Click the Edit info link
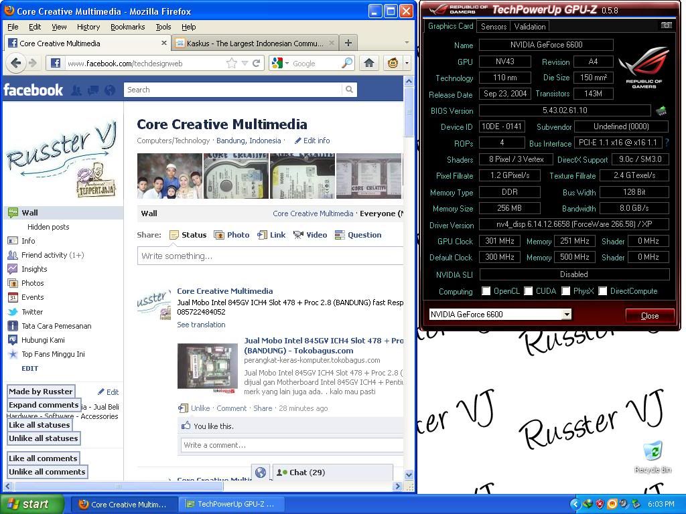Viewport: 686px width, 514px height. click(312, 141)
